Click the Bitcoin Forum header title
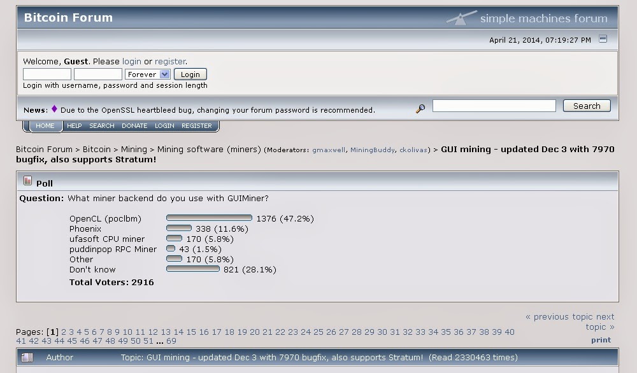Screen dimensions: 637x373 point(68,17)
